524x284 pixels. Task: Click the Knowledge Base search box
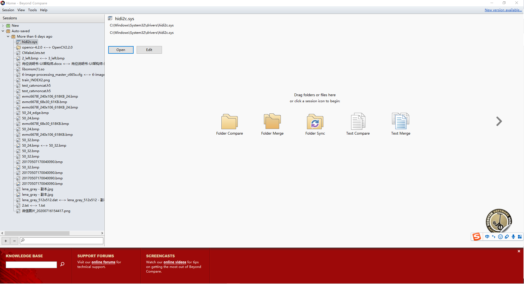click(31, 265)
